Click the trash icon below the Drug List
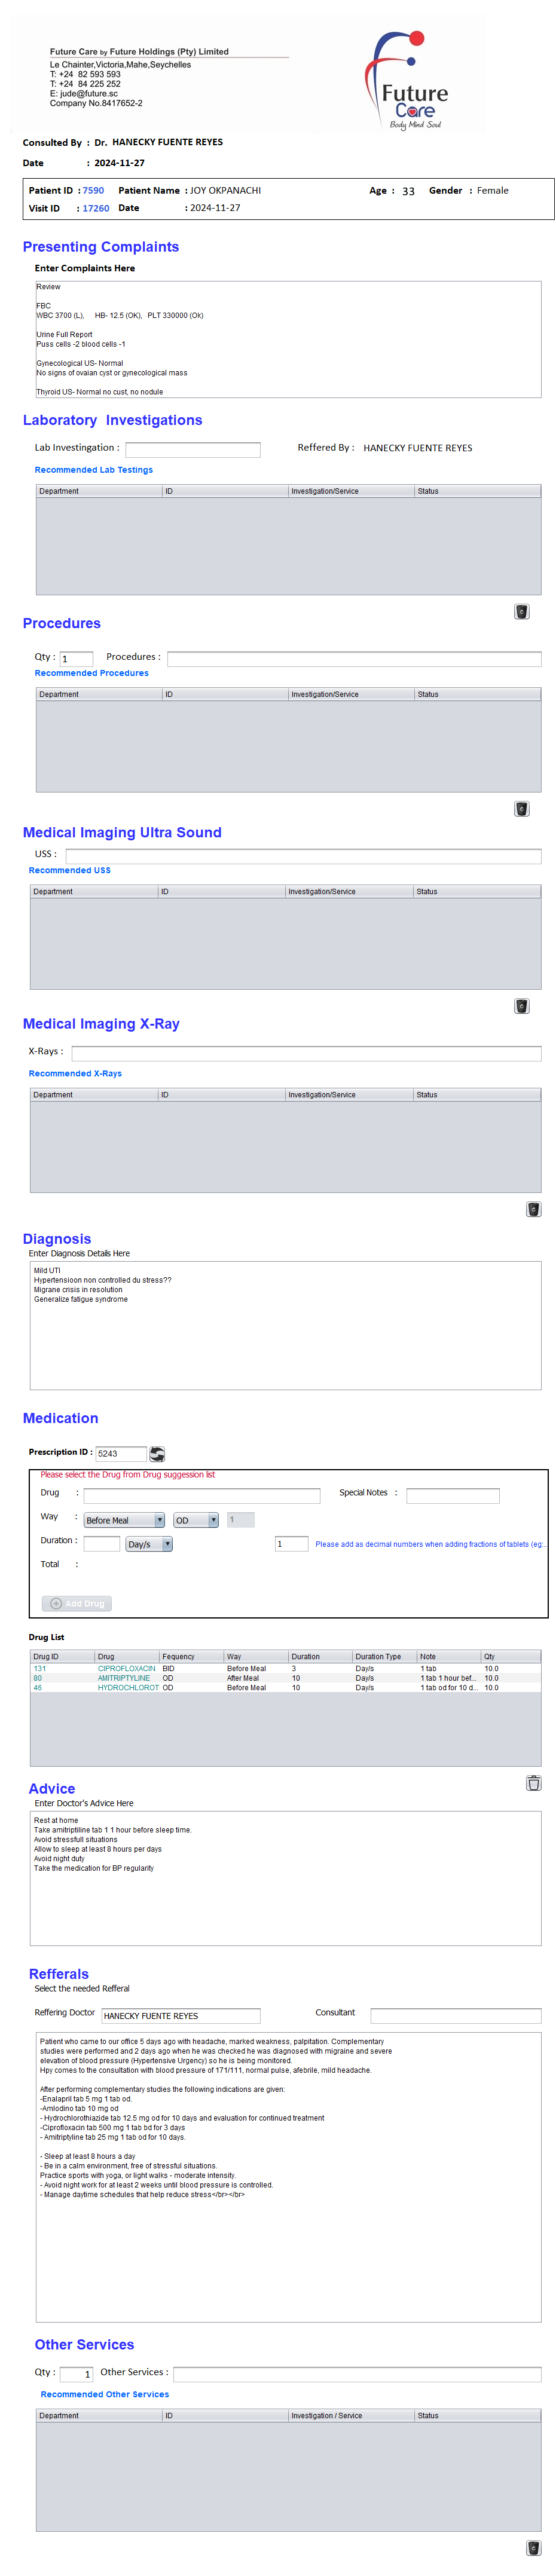The height and width of the screenshot is (2576, 556). pos(533,1782)
